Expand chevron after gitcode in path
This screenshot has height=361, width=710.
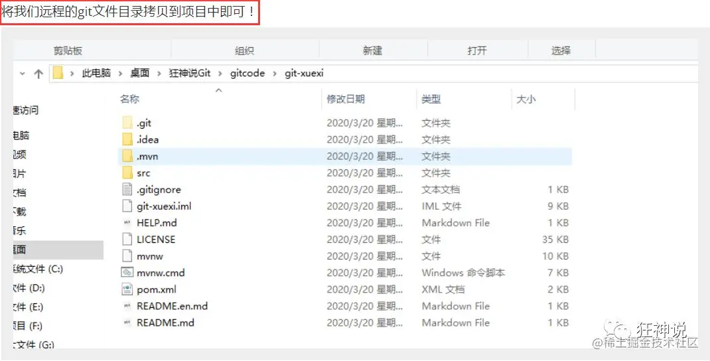pyautogui.click(x=275, y=74)
